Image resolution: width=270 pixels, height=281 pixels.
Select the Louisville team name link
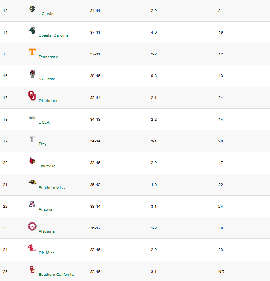[x=47, y=166]
